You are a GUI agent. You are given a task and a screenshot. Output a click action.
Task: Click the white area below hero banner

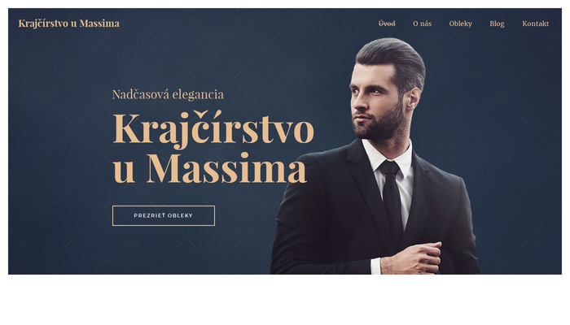coord(285,299)
